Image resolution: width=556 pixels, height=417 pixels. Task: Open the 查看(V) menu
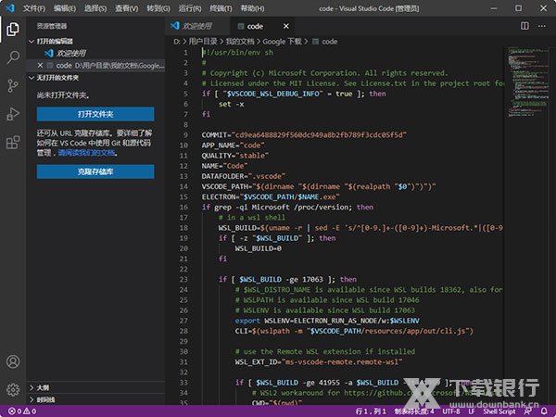tap(127, 8)
